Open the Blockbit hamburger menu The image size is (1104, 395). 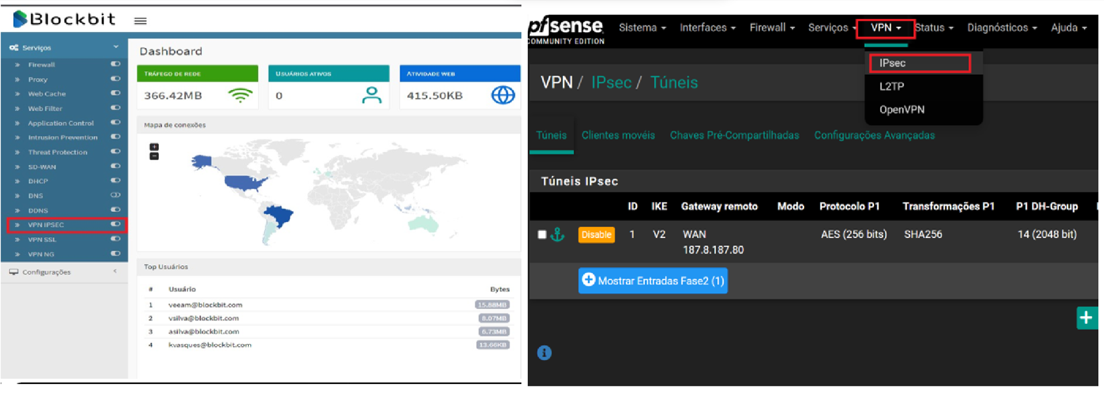tap(140, 21)
